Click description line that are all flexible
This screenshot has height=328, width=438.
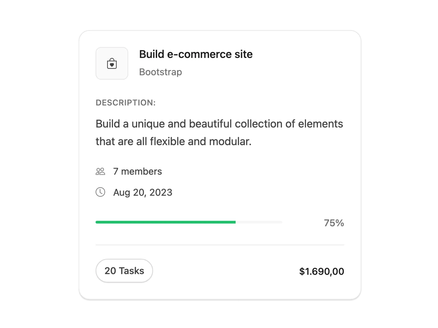click(174, 142)
